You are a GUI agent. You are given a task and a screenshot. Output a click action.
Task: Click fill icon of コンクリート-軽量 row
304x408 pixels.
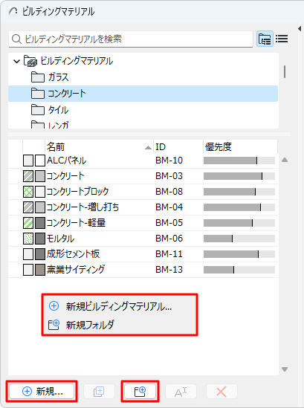(x=28, y=223)
